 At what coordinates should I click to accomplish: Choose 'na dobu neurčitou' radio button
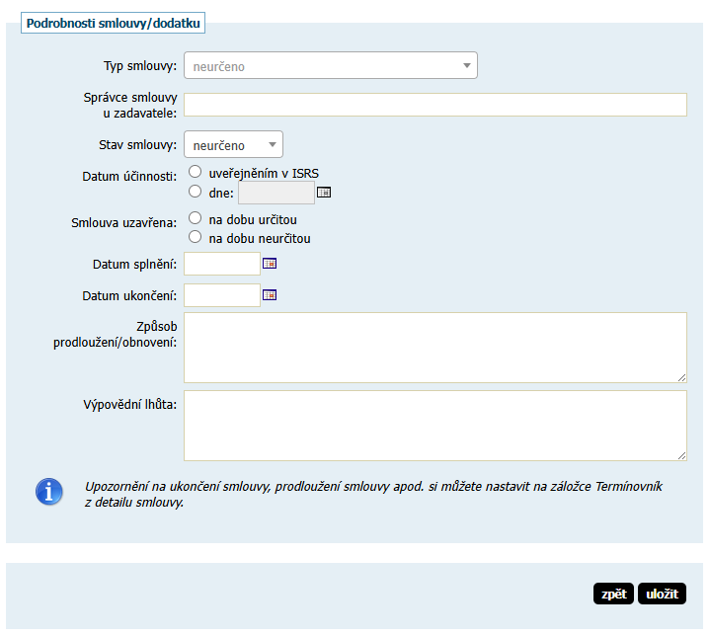[x=195, y=237]
